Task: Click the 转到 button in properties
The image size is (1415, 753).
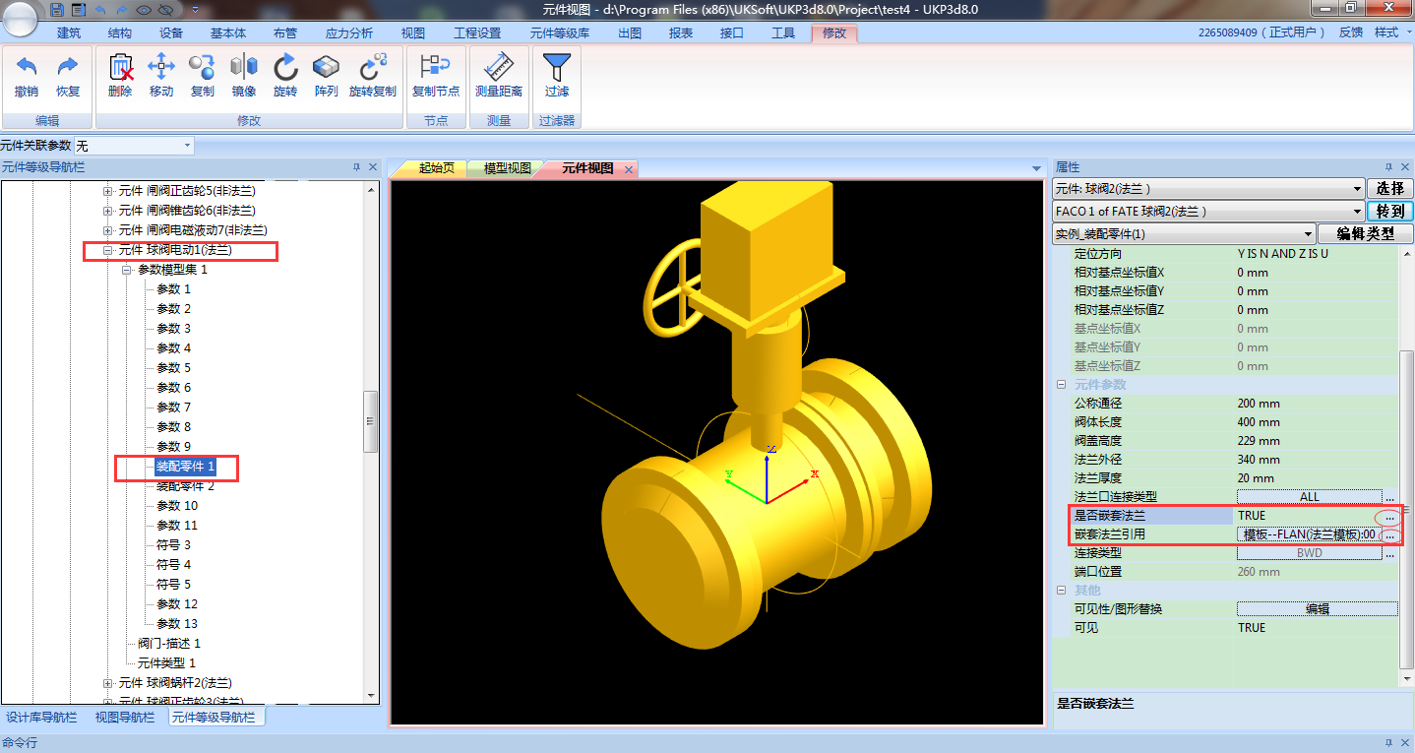Action: pos(1389,212)
